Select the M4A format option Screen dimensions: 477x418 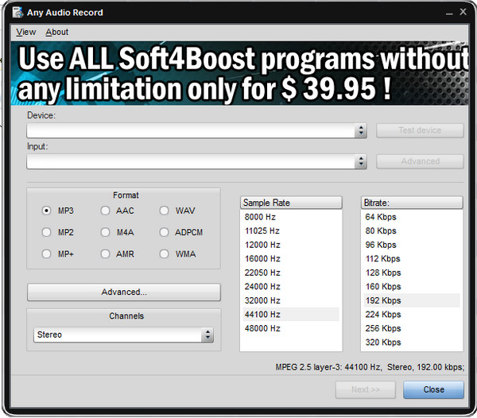106,233
